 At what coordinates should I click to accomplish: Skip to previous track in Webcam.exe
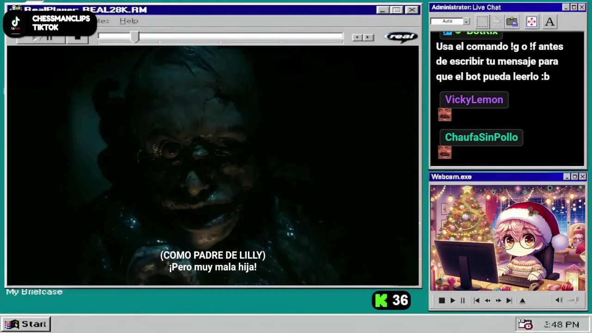[476, 301]
